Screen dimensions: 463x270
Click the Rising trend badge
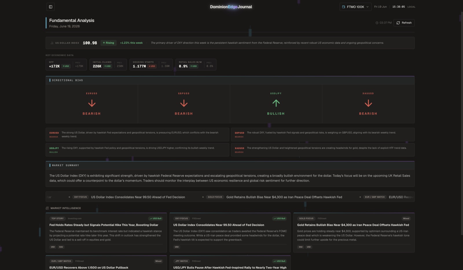point(109,43)
